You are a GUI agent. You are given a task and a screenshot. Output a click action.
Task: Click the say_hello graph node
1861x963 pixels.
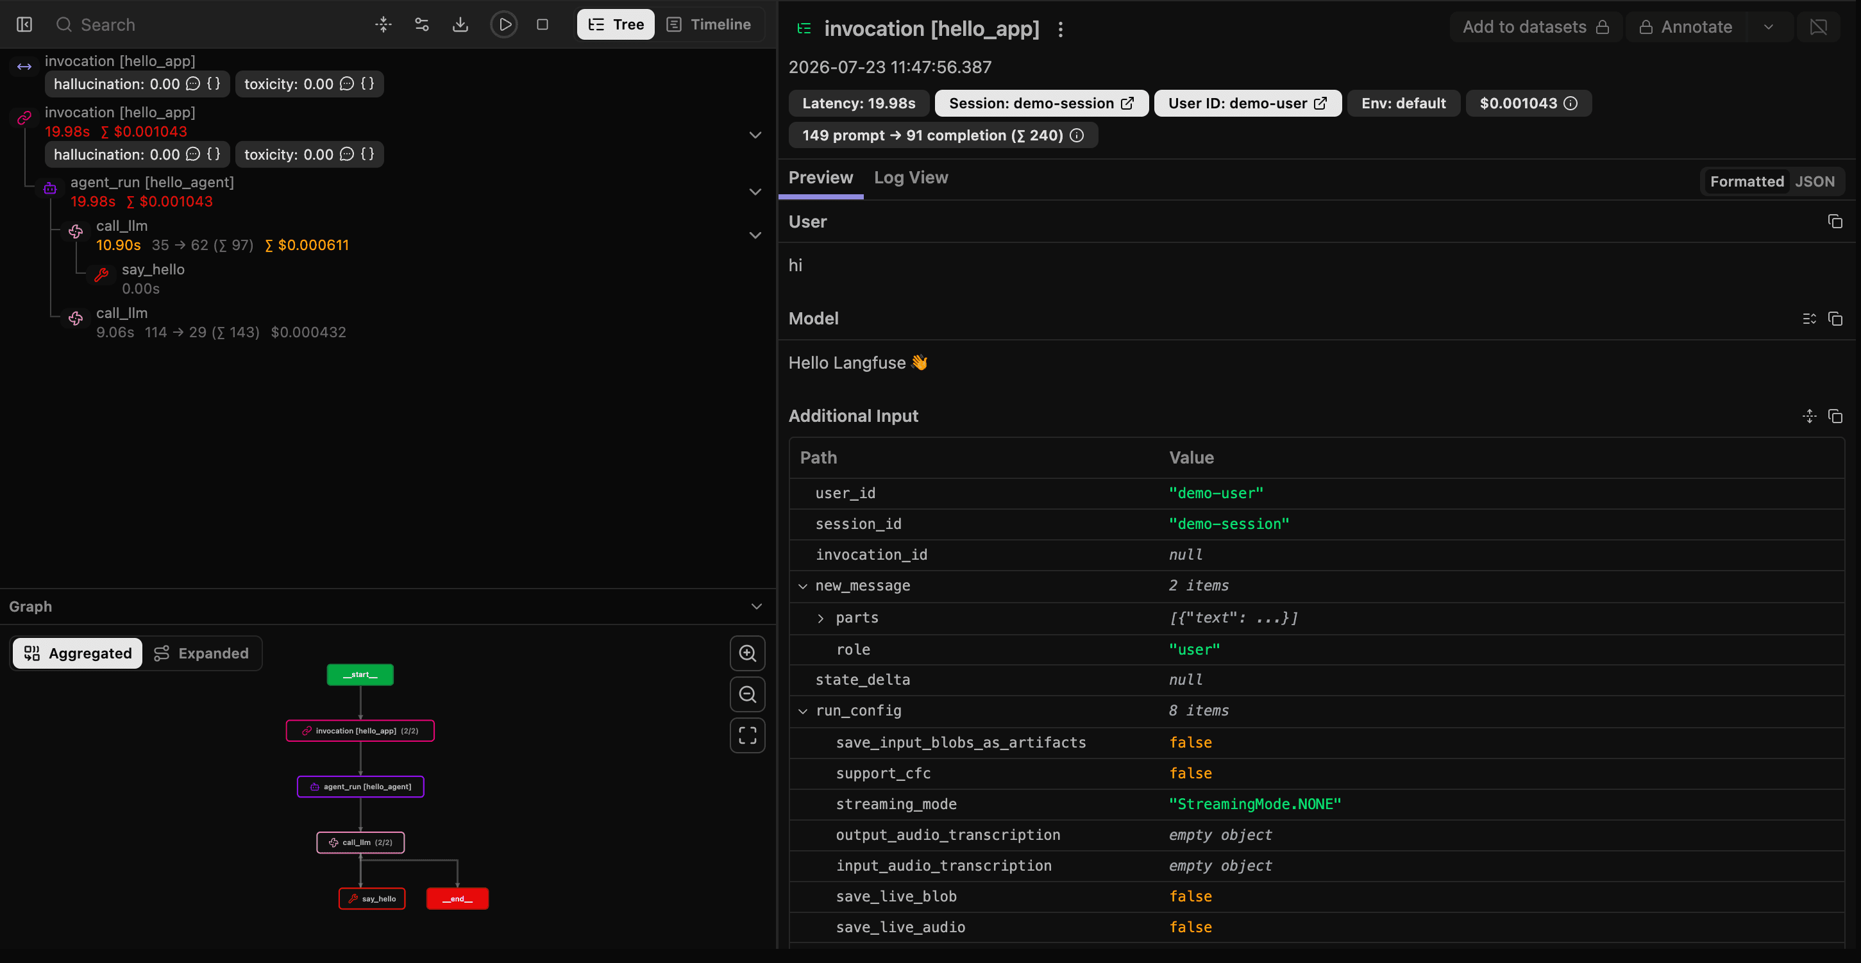(x=372, y=900)
